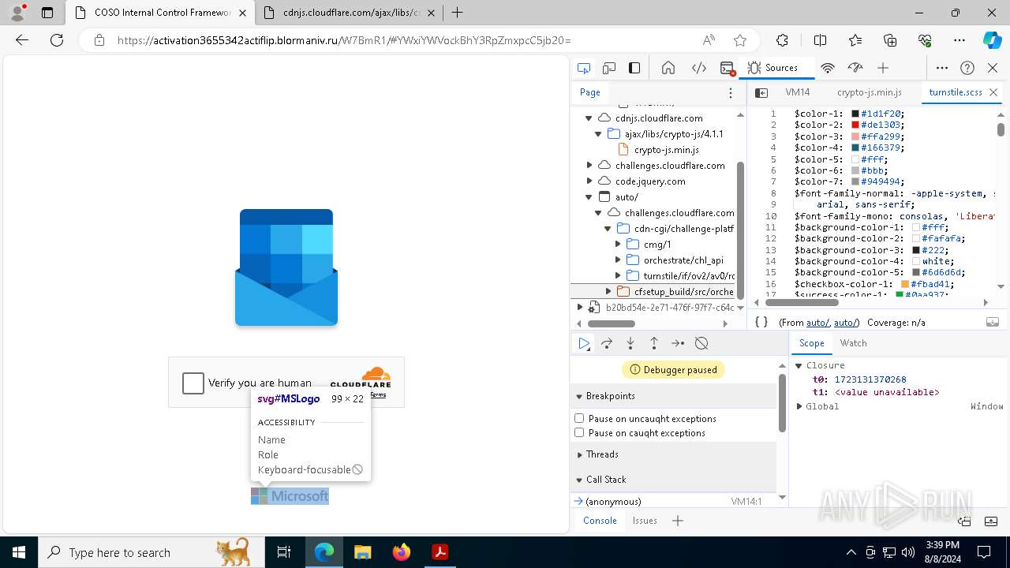Viewport: 1010px width, 568px height.
Task: Expand the Global scope entry
Action: point(799,406)
